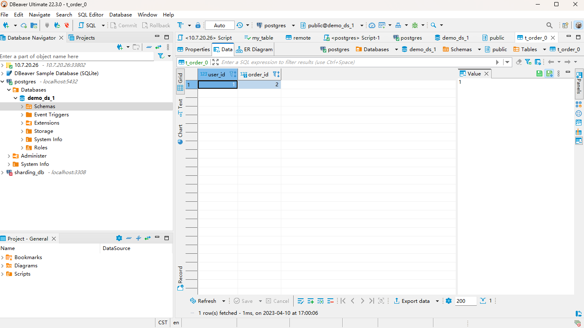Click the Refresh button
Viewport: 584px width, 328px height.
[x=203, y=301]
